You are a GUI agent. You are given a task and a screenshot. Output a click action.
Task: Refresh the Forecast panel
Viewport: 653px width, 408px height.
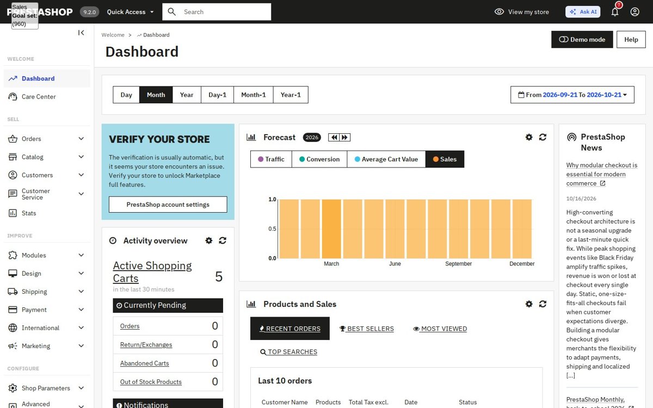[x=543, y=137]
